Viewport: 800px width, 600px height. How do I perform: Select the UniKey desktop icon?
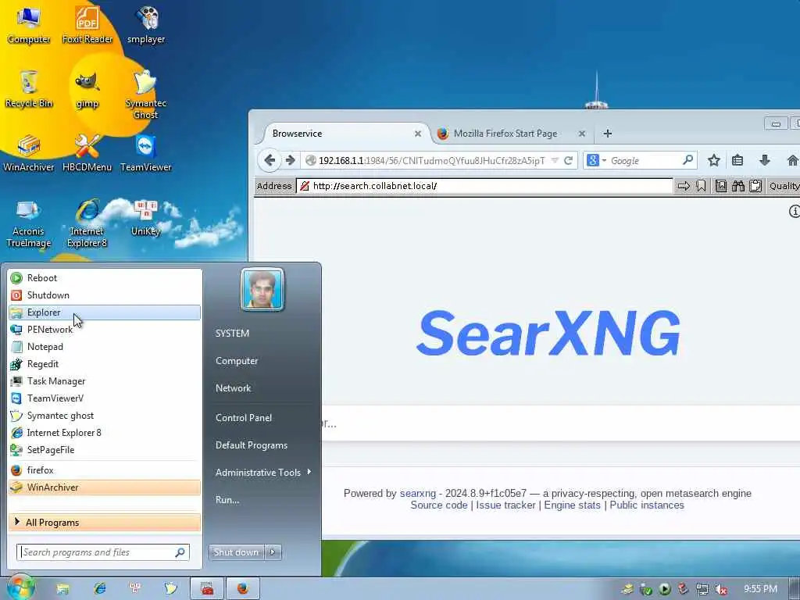click(x=146, y=218)
